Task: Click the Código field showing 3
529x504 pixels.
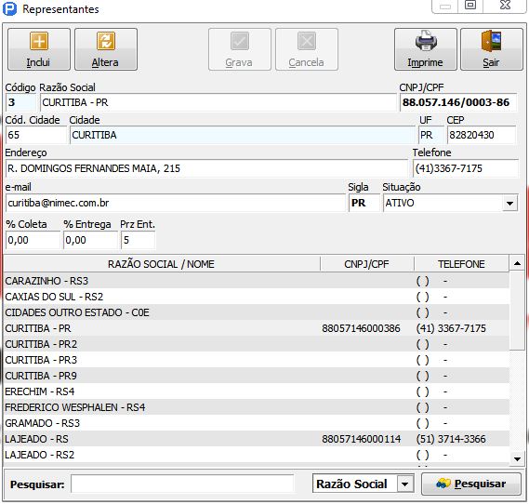Action: click(20, 102)
